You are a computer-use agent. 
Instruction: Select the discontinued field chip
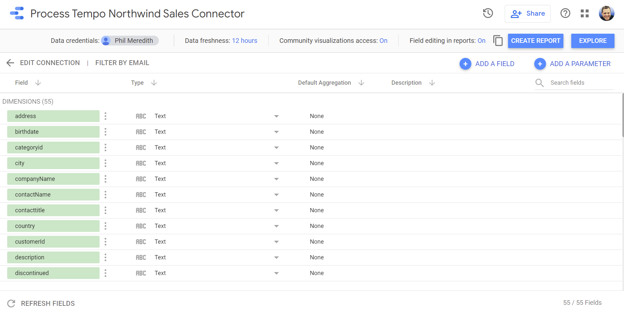click(x=53, y=273)
